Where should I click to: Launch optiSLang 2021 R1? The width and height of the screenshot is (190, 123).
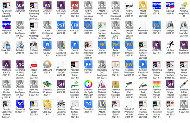click(47, 64)
